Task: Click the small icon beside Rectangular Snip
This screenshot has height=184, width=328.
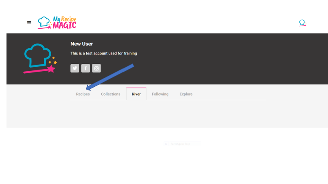Action: tap(166, 144)
